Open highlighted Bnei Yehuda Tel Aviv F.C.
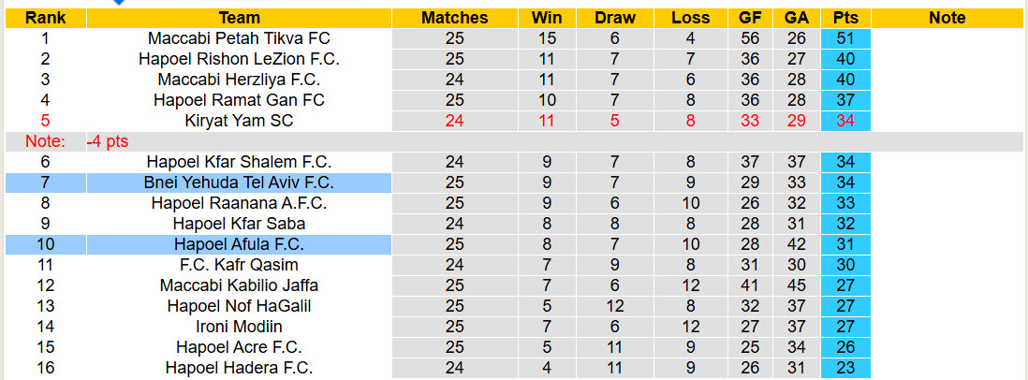The width and height of the screenshot is (1028, 380). click(x=239, y=183)
